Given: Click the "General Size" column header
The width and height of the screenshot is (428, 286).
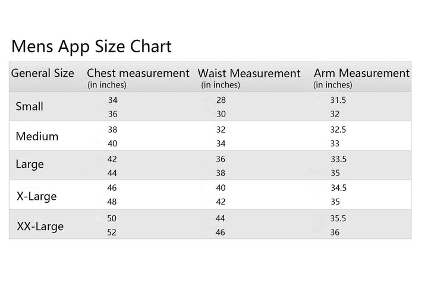Looking at the screenshot, I should [43, 73].
